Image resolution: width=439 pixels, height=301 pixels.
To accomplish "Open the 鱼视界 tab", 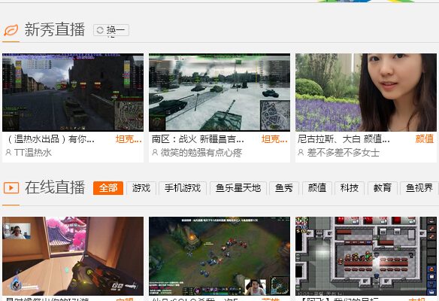I will 419,188.
